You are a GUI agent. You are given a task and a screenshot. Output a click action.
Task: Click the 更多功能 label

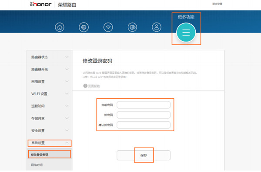[x=186, y=17]
